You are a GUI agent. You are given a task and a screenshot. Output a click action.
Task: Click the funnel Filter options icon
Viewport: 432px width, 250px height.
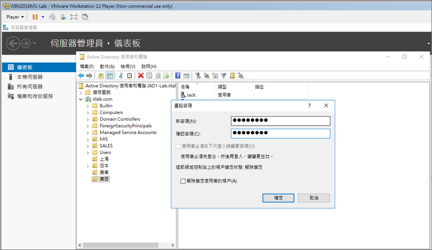223,76
